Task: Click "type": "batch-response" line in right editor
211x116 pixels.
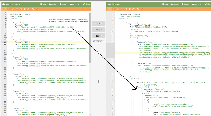Action: (130, 16)
